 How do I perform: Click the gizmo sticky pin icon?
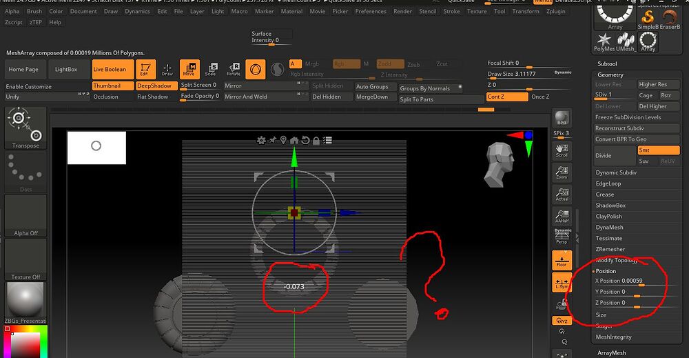coord(272,140)
